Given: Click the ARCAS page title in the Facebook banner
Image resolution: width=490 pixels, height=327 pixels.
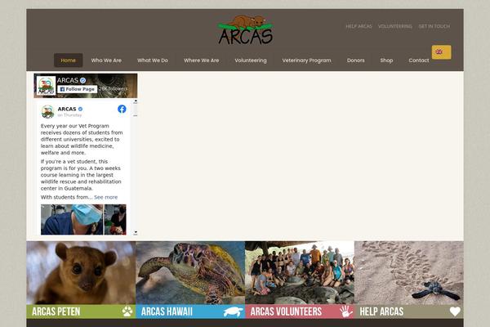Looking at the screenshot, I should (x=68, y=80).
